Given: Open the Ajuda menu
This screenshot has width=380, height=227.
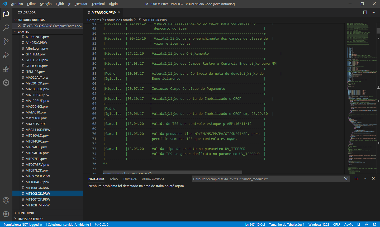Looking at the screenshot, I should [x=113, y=4].
